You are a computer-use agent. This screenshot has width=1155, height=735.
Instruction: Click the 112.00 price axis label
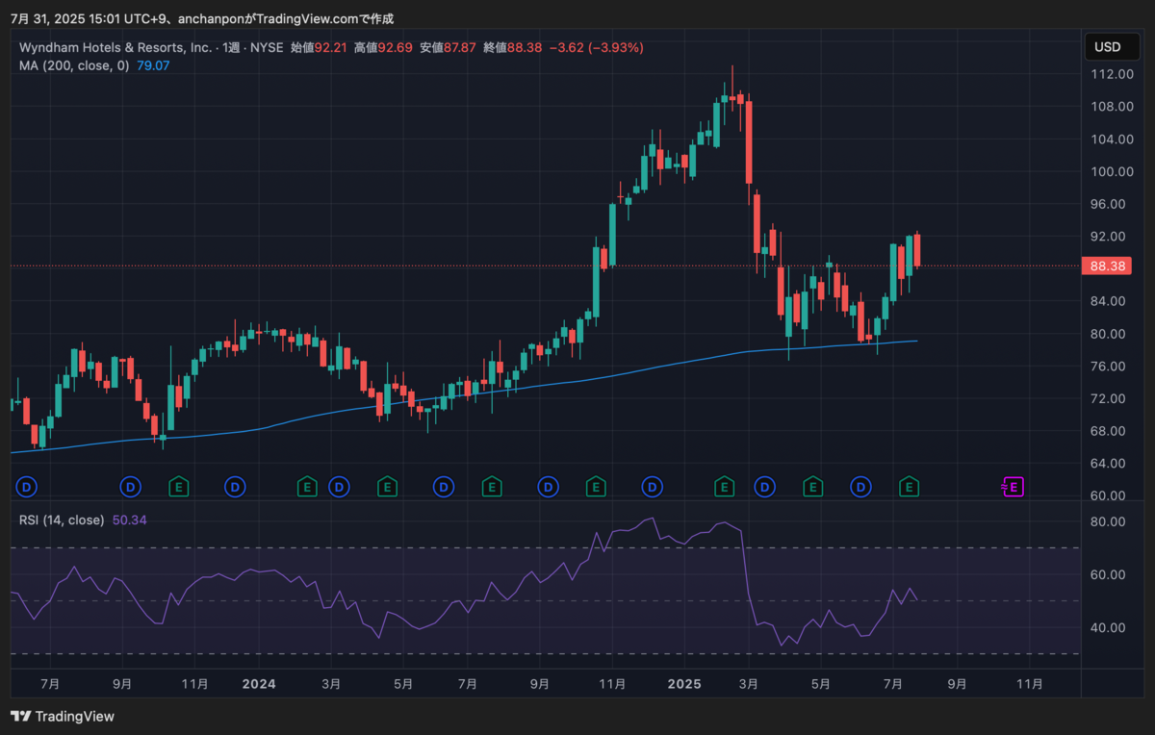pos(1110,74)
